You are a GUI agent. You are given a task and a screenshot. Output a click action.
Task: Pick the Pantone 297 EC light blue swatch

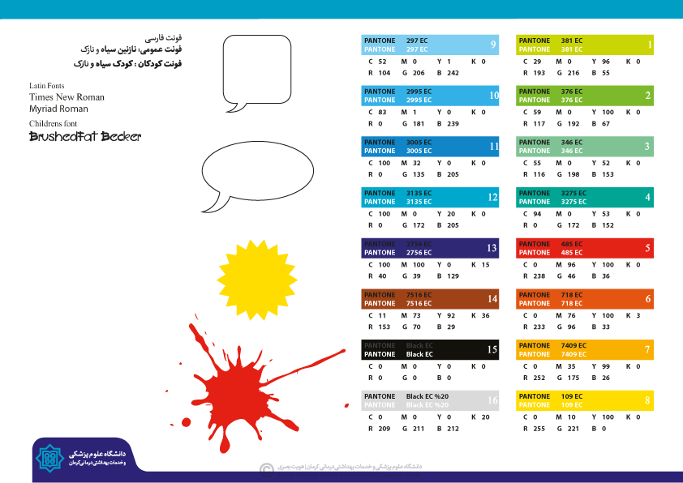[430, 45]
